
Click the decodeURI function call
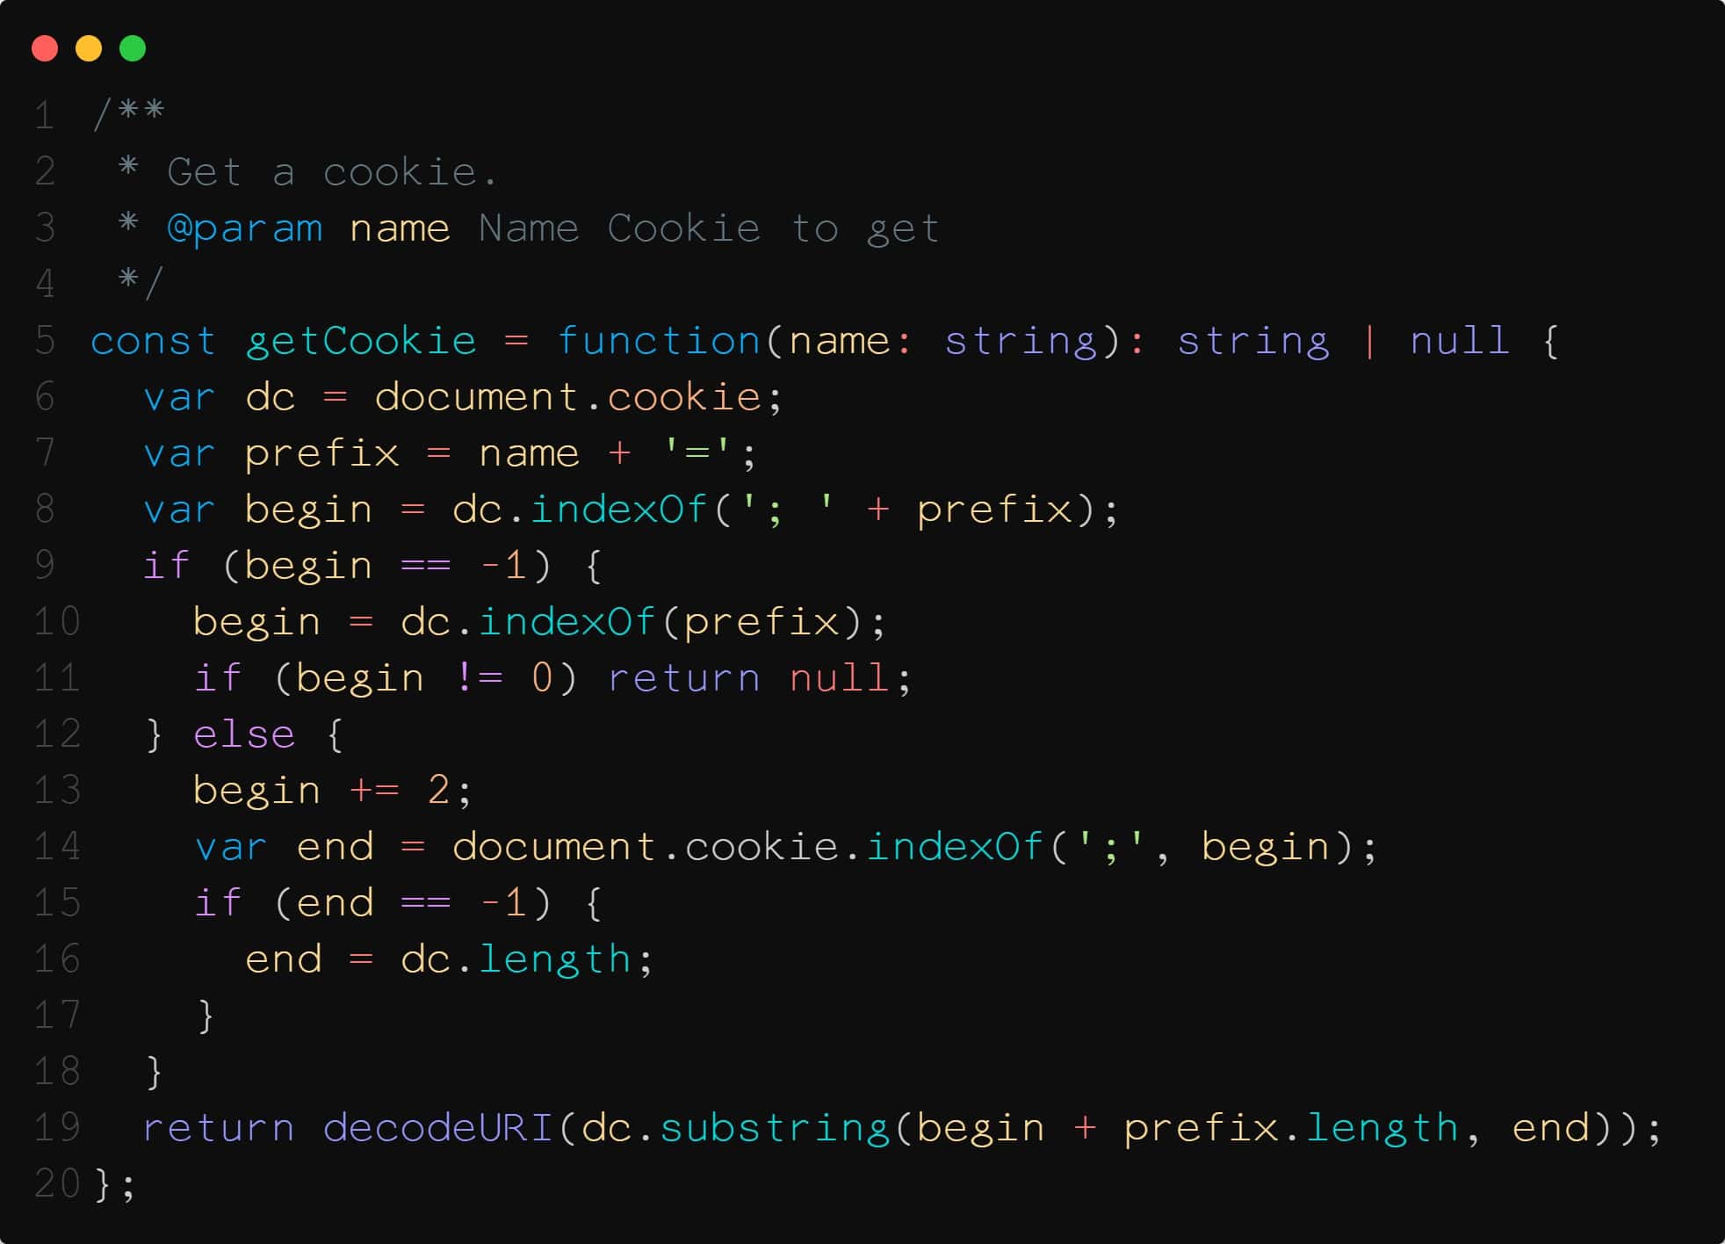coord(438,1128)
